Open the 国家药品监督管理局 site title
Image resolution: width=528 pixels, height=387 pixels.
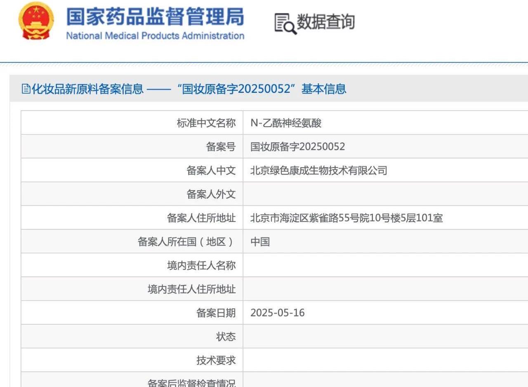point(155,16)
